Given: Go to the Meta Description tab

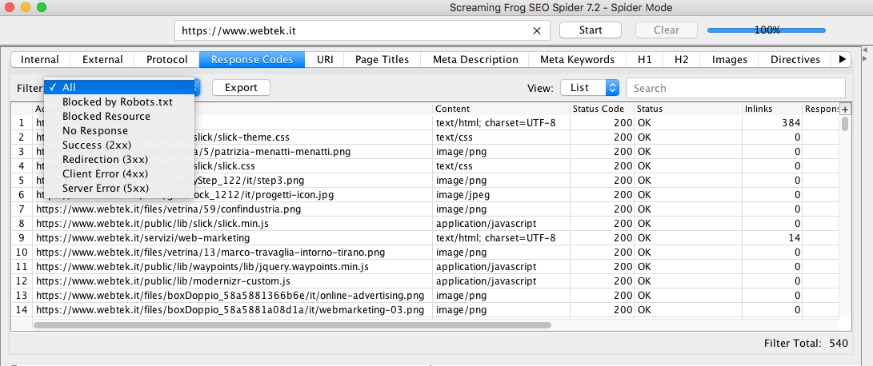Looking at the screenshot, I should click(475, 59).
